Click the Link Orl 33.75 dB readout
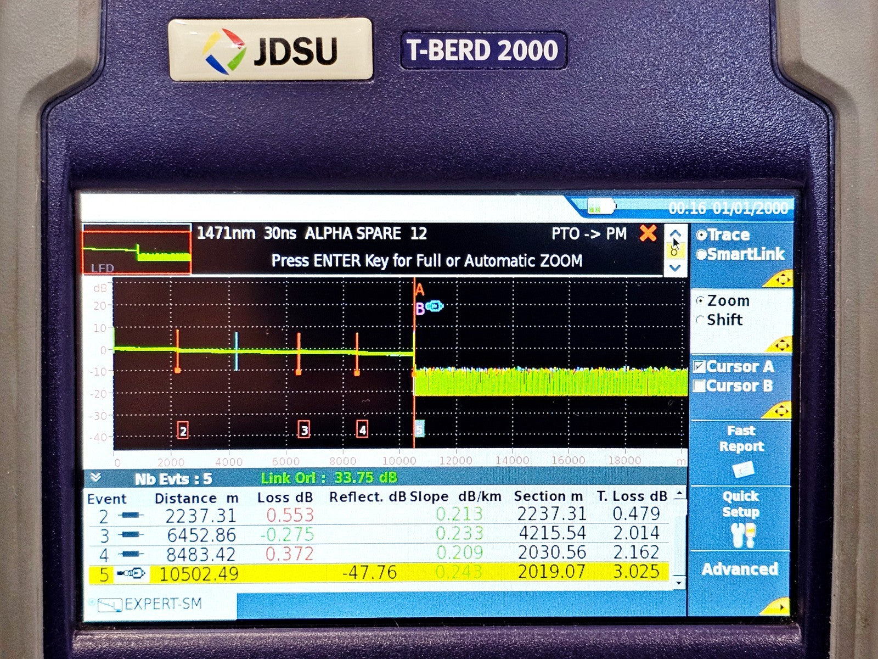 click(329, 478)
